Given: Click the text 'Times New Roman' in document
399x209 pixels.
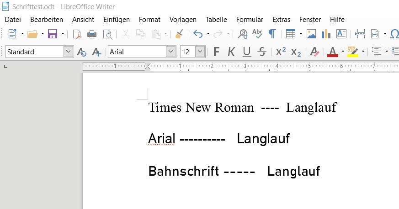Looking at the screenshot, I should (x=201, y=107).
